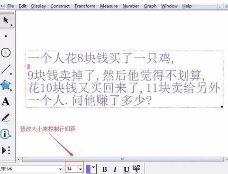Open the File menu
Screen dimensions: 228x174
[x=10, y=6]
